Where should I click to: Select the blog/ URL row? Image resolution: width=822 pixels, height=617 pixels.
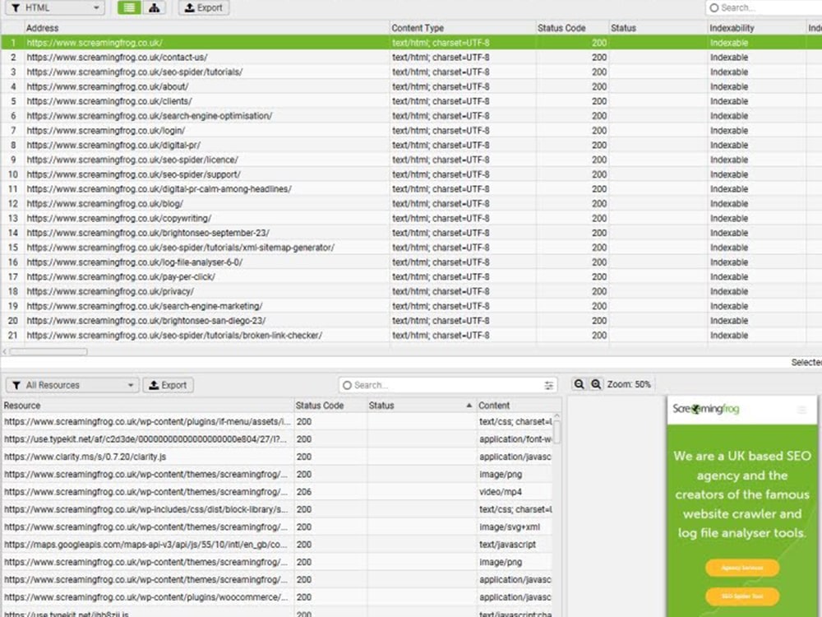pos(411,203)
